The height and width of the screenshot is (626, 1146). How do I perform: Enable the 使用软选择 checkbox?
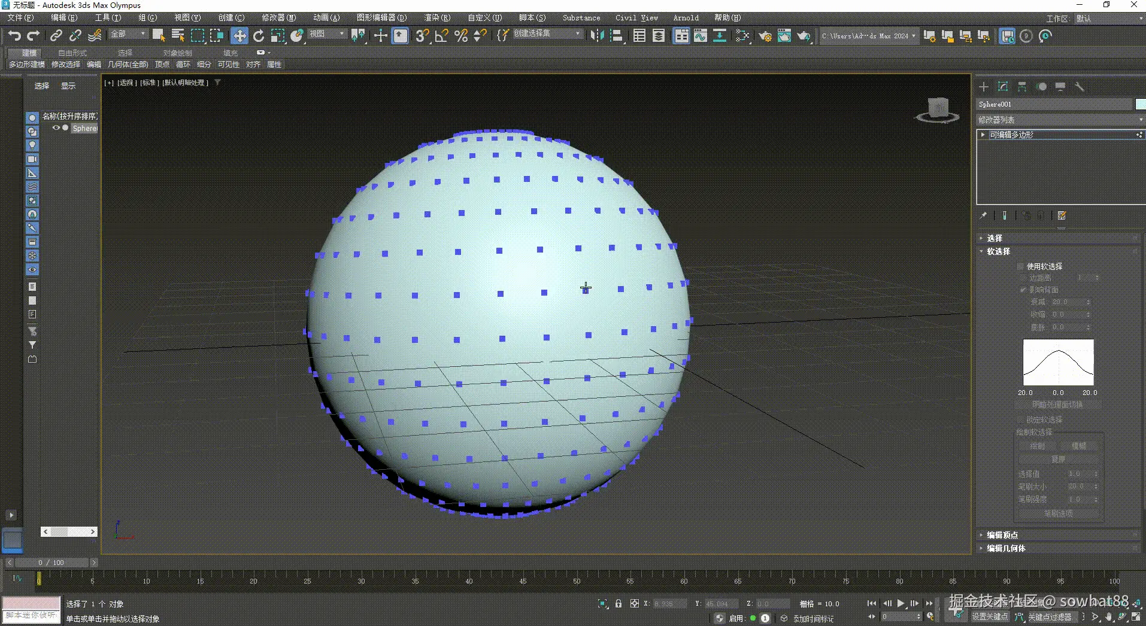point(1021,266)
